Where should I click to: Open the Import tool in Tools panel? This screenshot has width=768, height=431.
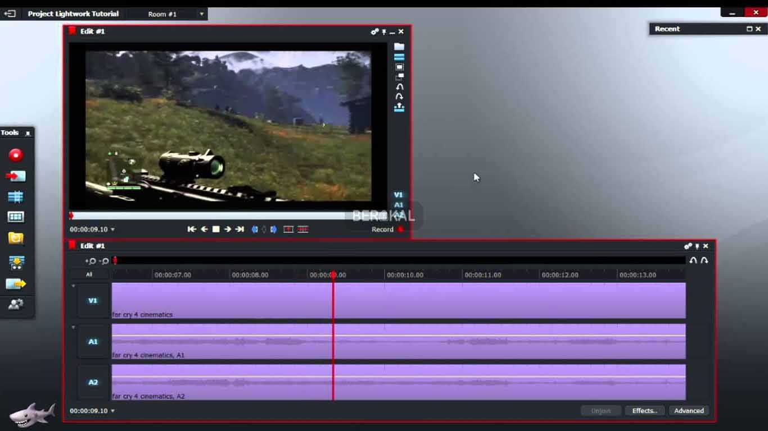pos(16,176)
